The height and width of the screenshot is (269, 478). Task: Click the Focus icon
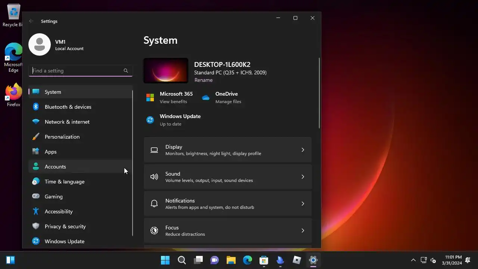coord(154,231)
